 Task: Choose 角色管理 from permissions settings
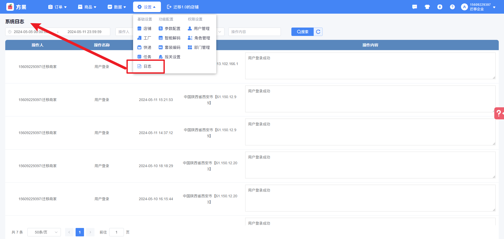point(199,38)
